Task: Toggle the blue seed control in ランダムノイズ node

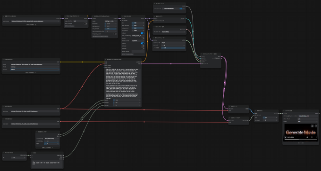Action: pyautogui.click(x=181, y=8)
